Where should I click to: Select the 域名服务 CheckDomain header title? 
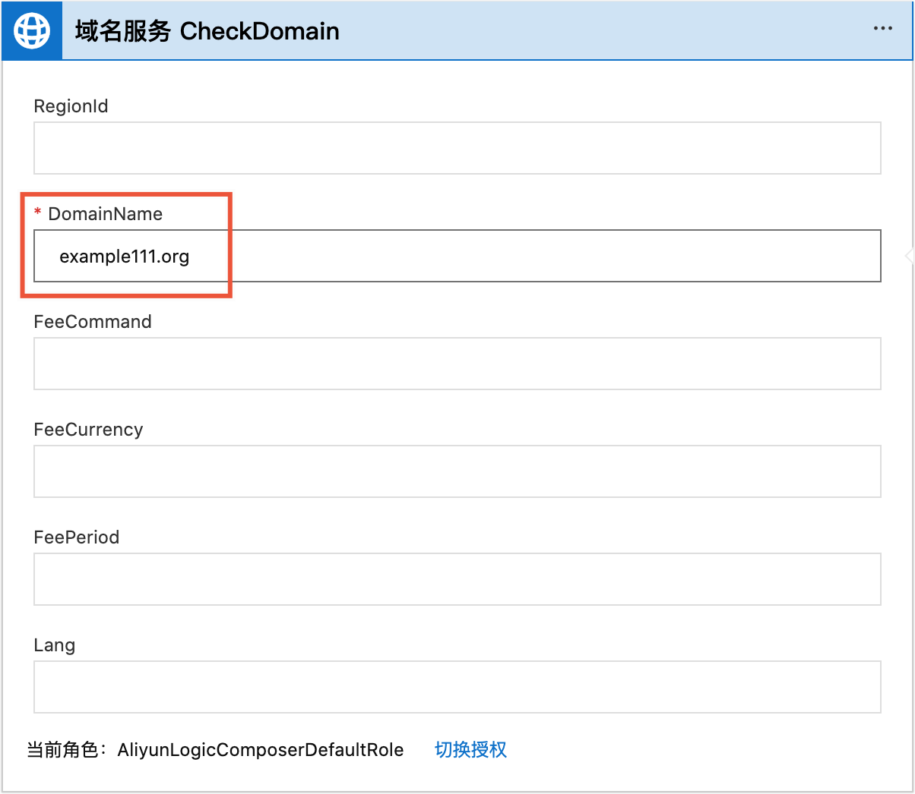pos(207,31)
